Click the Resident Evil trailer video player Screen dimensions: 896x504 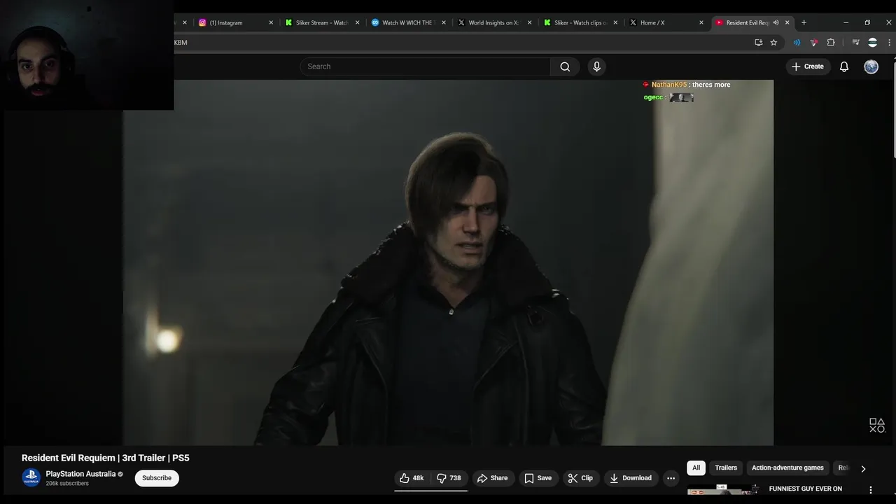click(x=448, y=262)
